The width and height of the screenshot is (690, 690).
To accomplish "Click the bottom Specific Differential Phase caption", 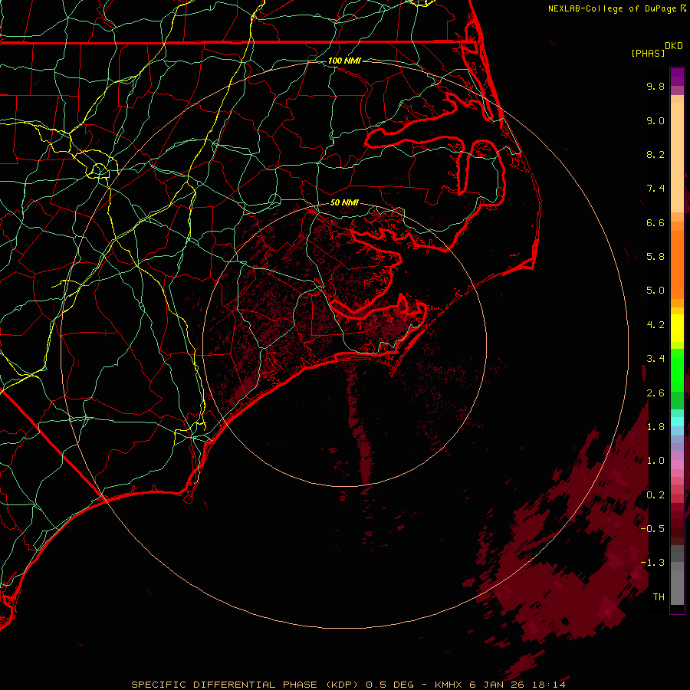I will pos(348,685).
